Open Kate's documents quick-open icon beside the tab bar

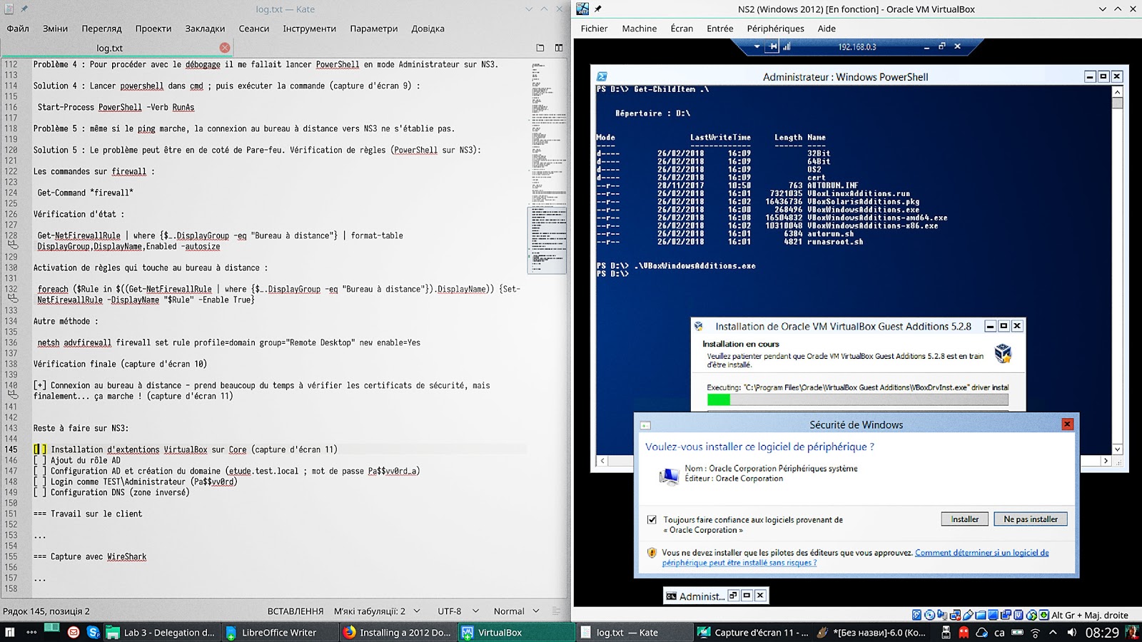coord(540,48)
